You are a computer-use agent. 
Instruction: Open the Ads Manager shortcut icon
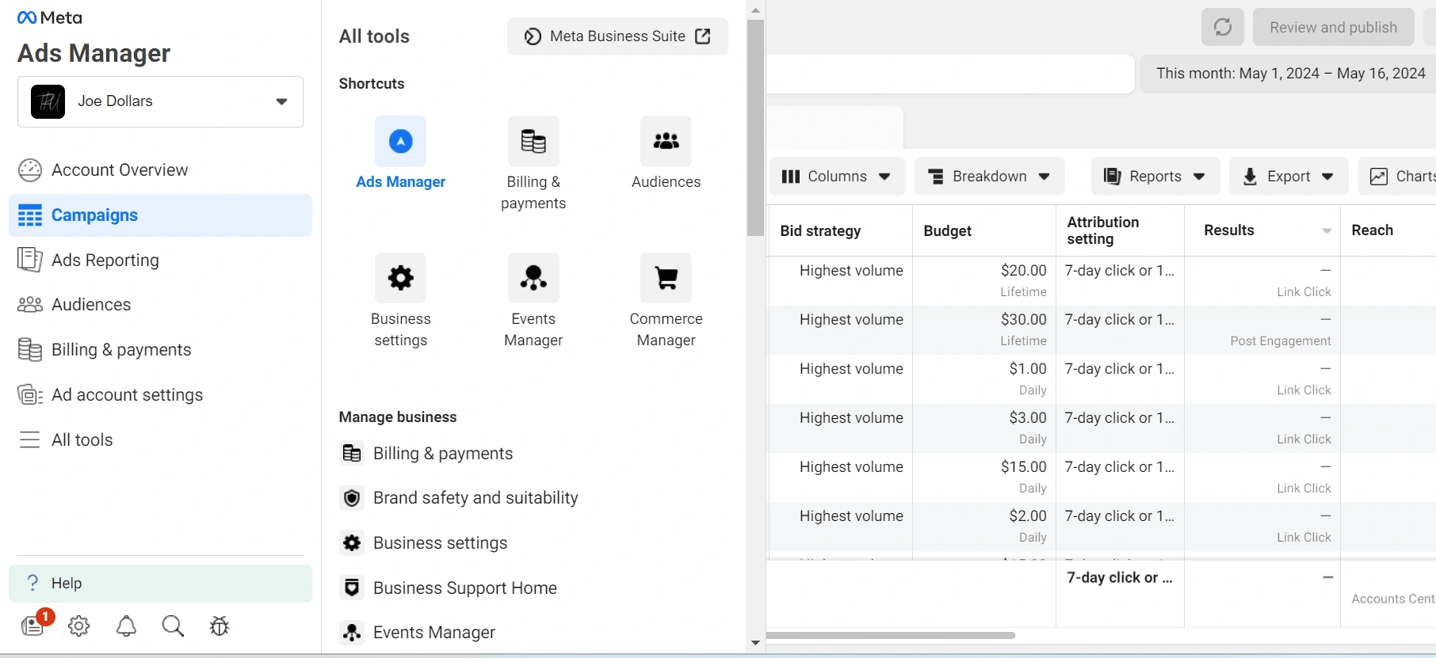coord(400,142)
